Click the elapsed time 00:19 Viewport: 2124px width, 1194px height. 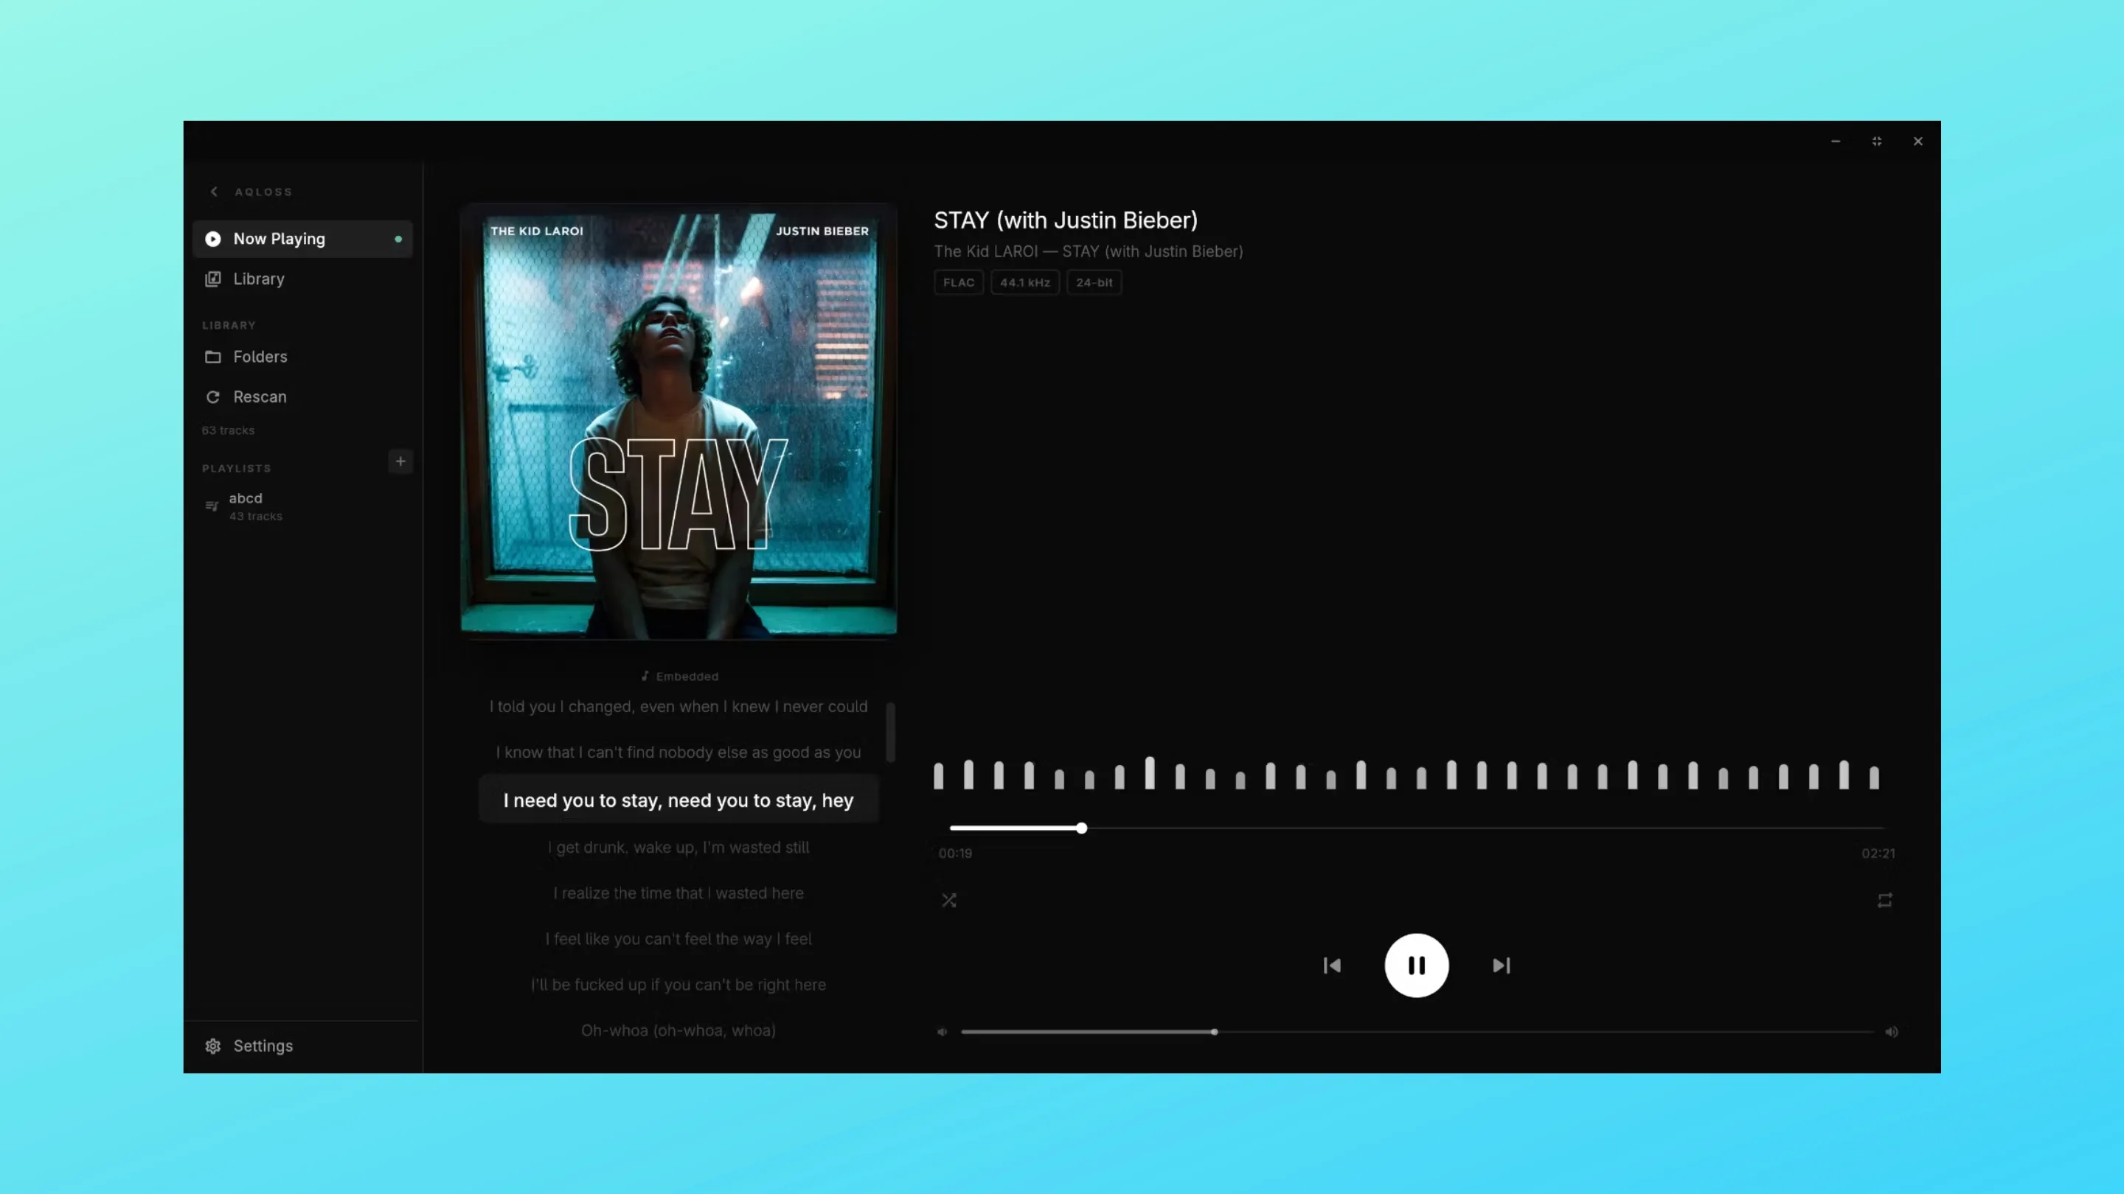pos(955,853)
